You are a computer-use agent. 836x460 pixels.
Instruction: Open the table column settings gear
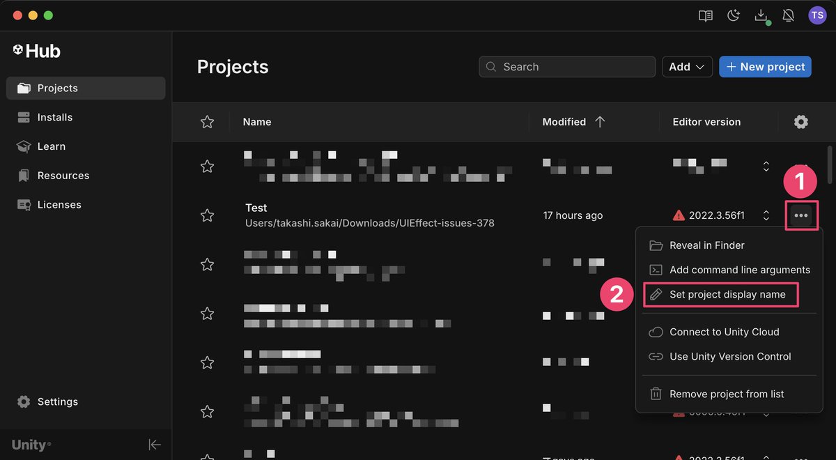pos(801,122)
